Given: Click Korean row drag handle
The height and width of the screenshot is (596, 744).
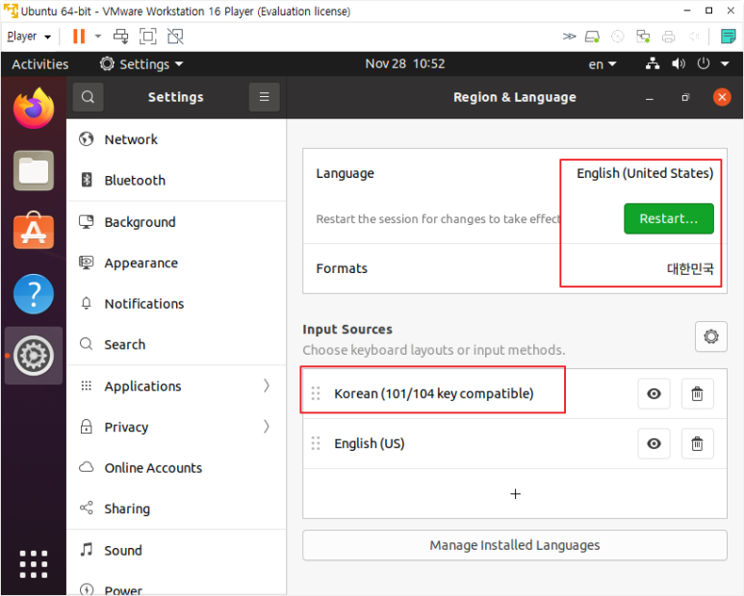Looking at the screenshot, I should [316, 394].
